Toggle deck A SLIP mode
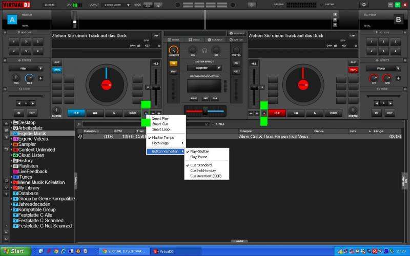The width and height of the screenshot is (410, 256). [57, 62]
